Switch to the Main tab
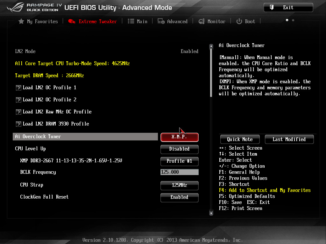326x244 pixels. 142,21
